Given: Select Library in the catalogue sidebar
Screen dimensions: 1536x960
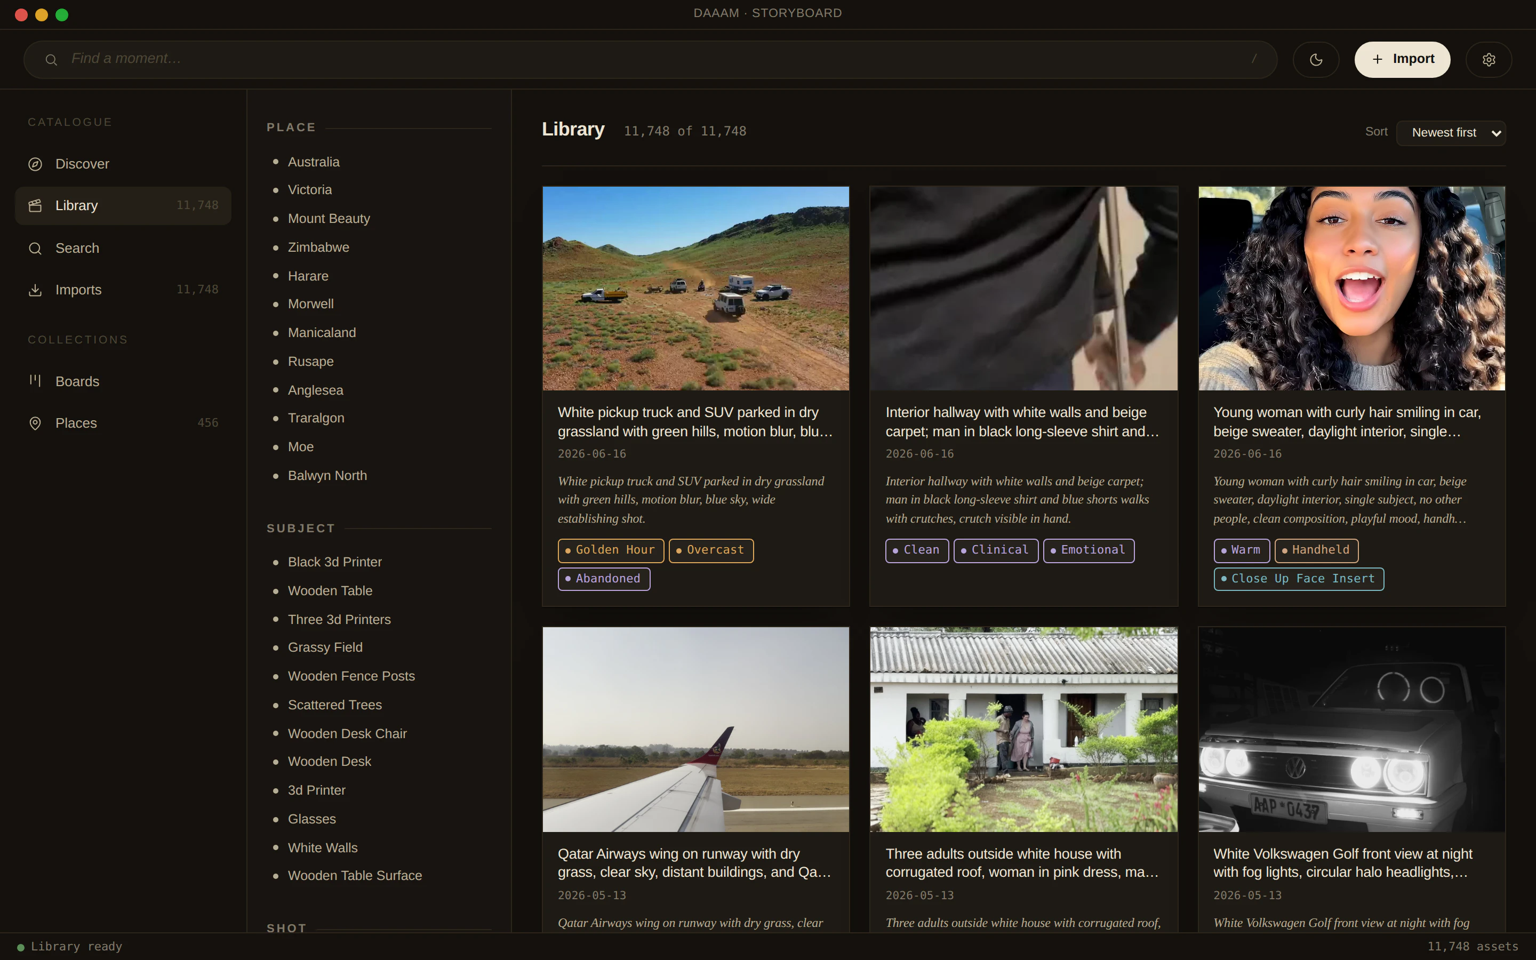Looking at the screenshot, I should pos(123,206).
